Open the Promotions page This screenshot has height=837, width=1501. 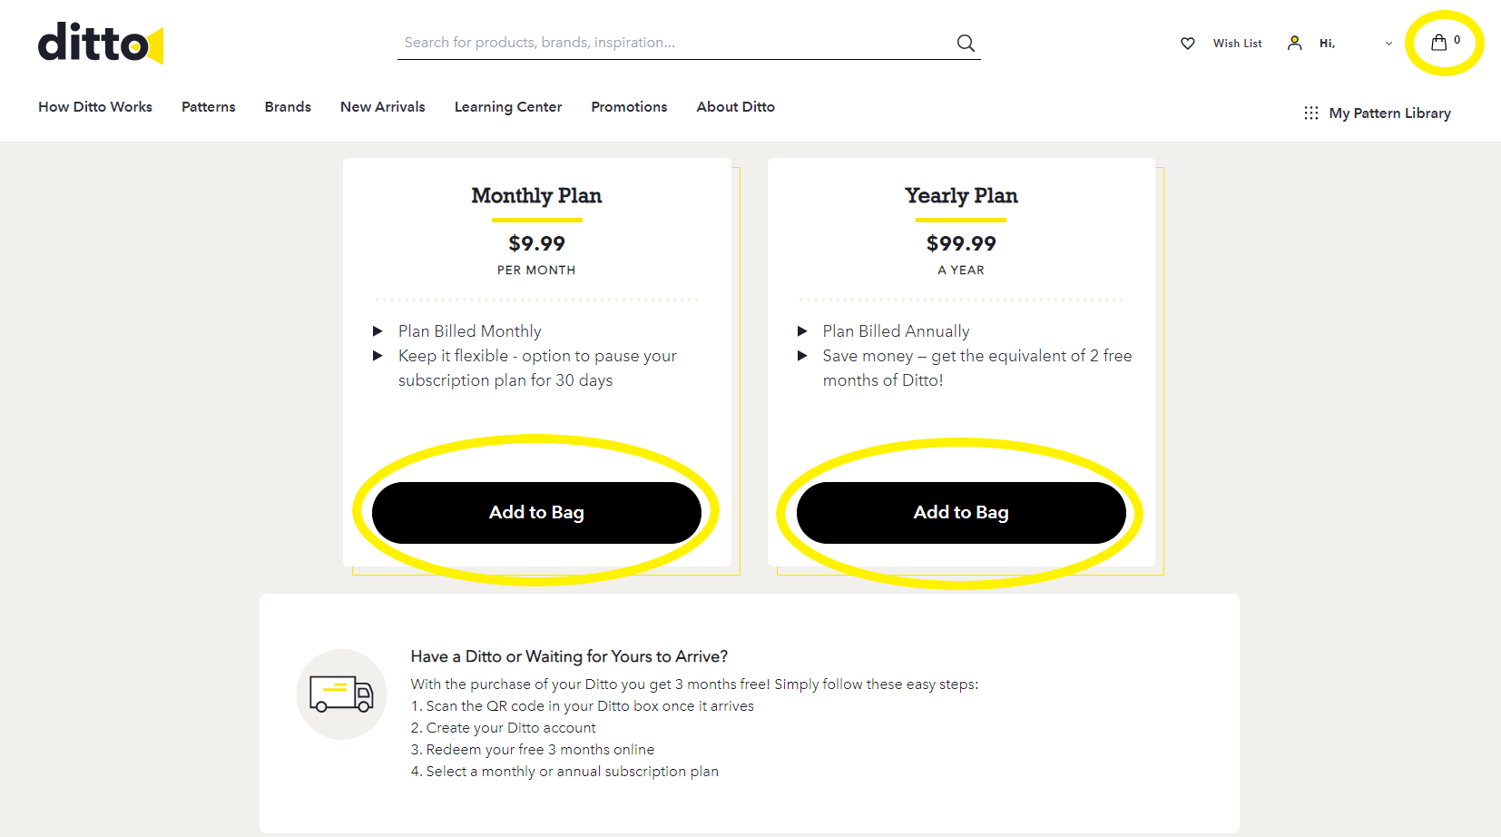629,107
